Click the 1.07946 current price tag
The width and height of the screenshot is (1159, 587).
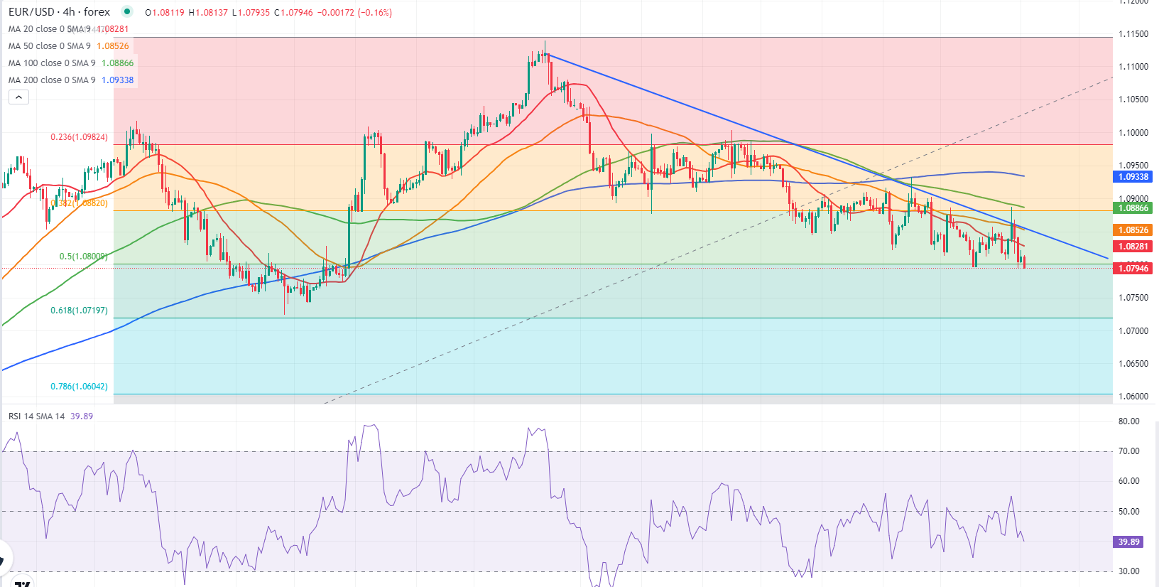(x=1133, y=268)
